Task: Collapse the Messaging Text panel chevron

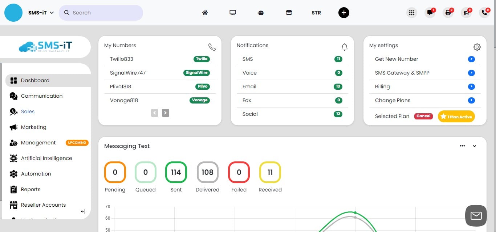Action: 474,146
